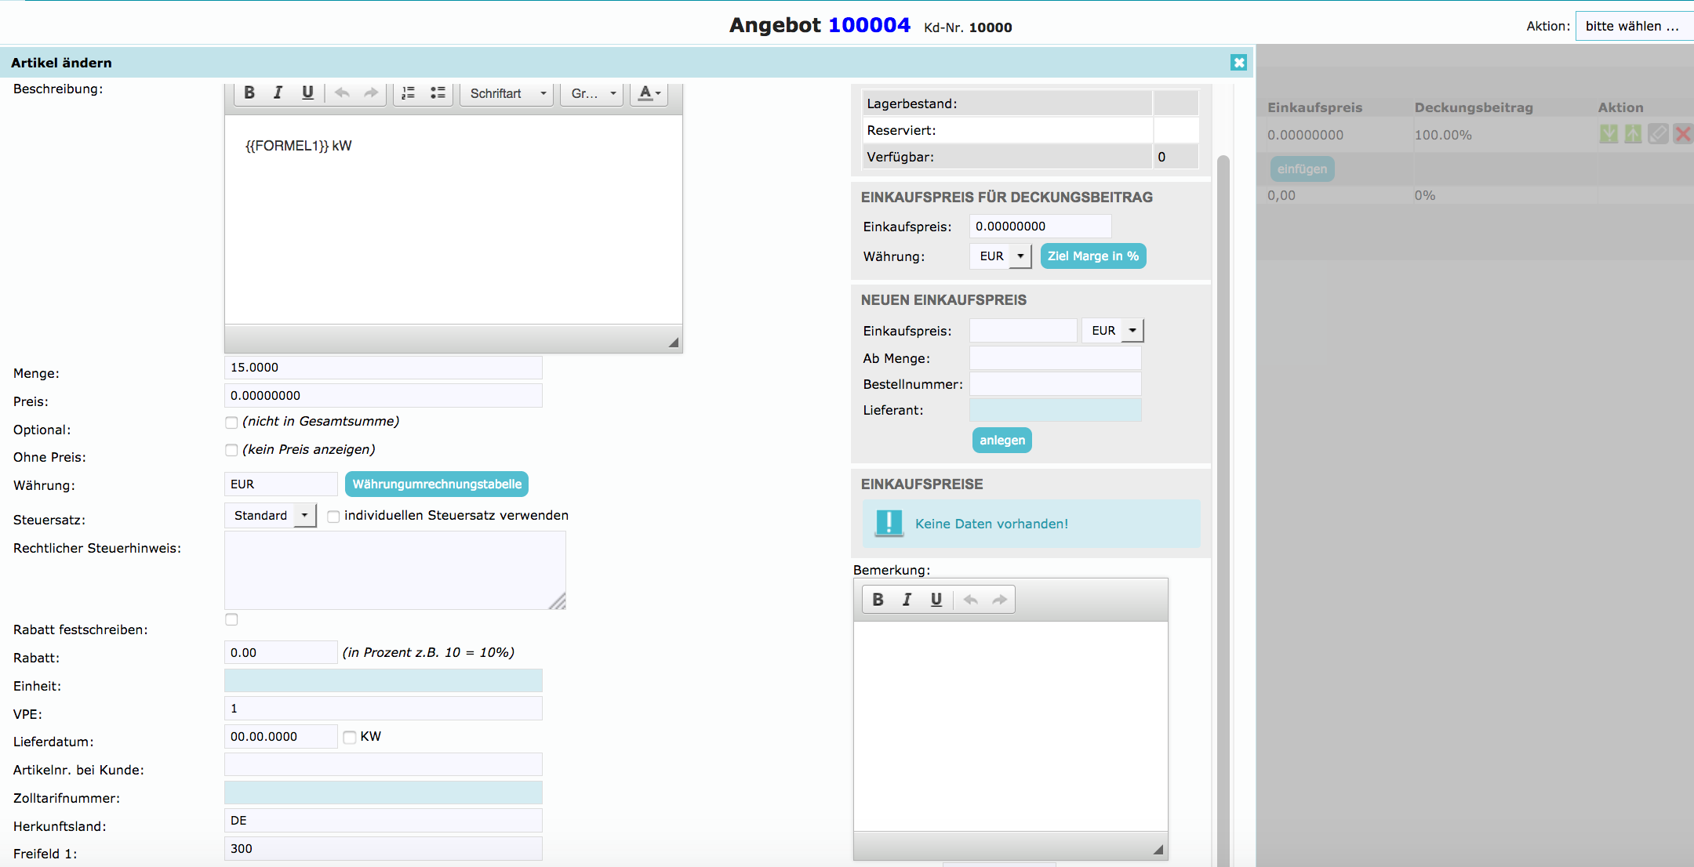Apply italic in Beschreibung editor toolbar
Viewport: 1694px width, 867px height.
point(278,93)
